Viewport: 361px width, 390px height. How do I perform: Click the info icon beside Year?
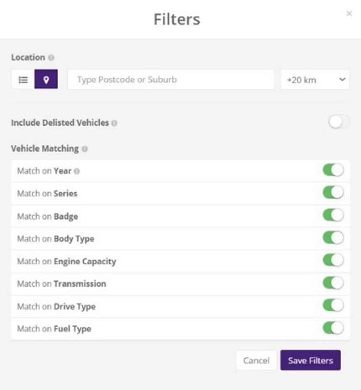[x=77, y=171]
